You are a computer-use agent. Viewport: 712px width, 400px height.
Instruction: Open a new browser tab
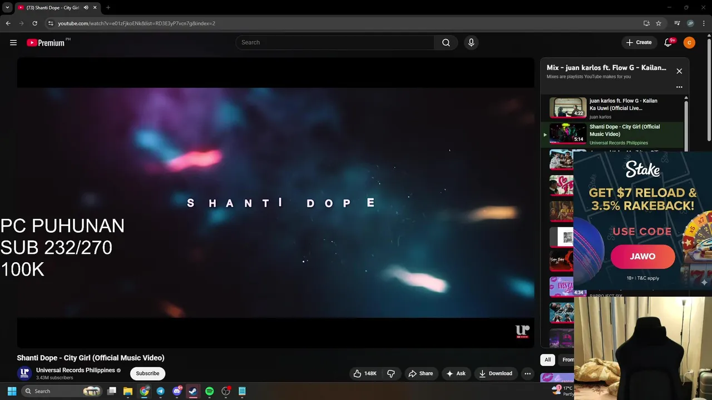108,8
